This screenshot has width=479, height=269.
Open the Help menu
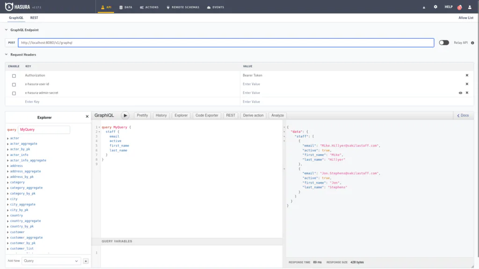click(449, 7)
